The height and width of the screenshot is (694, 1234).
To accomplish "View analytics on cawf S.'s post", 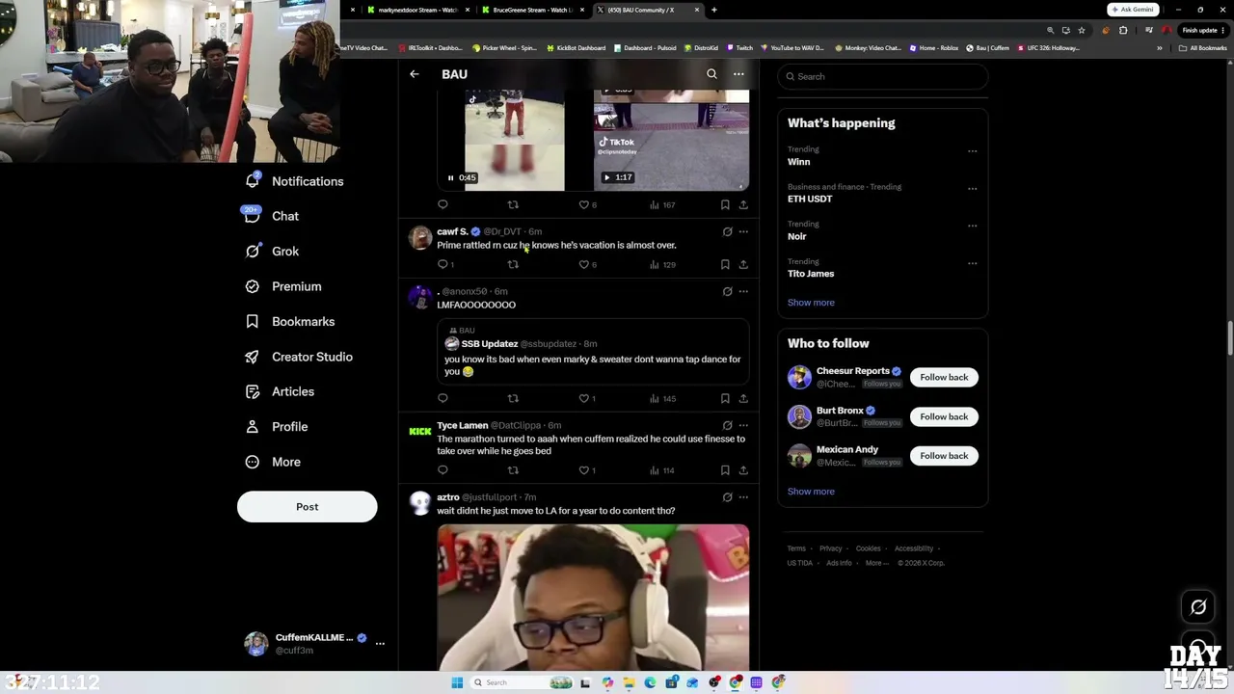I will point(662,264).
